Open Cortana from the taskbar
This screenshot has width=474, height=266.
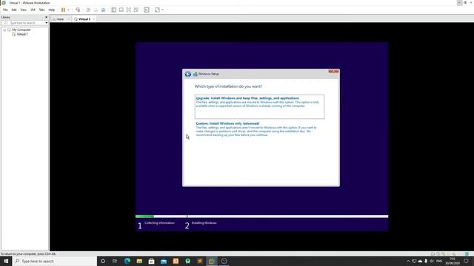(x=103, y=261)
